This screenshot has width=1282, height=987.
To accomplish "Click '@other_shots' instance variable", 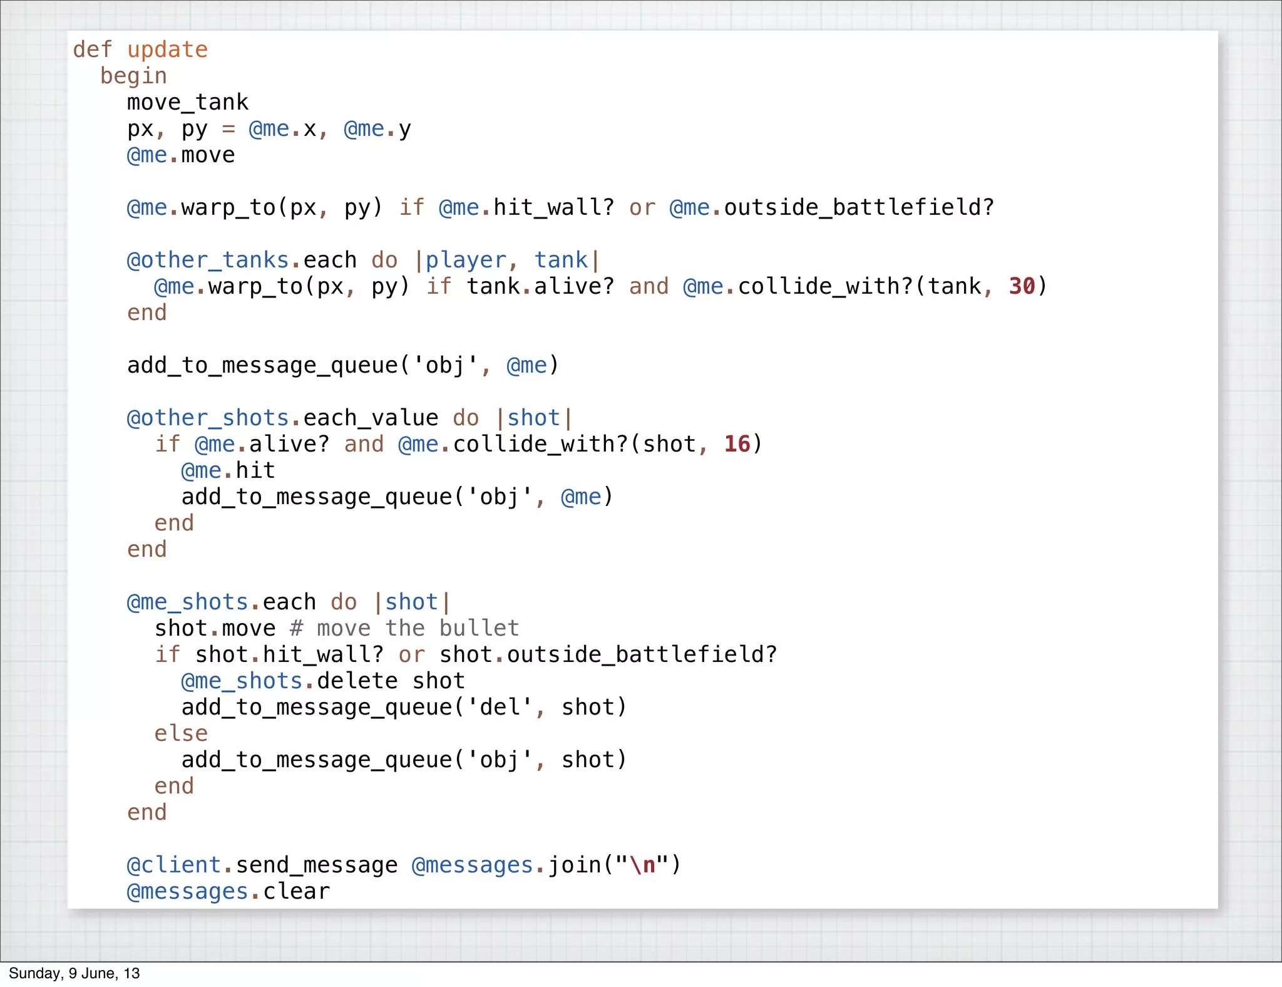I will coord(207,418).
